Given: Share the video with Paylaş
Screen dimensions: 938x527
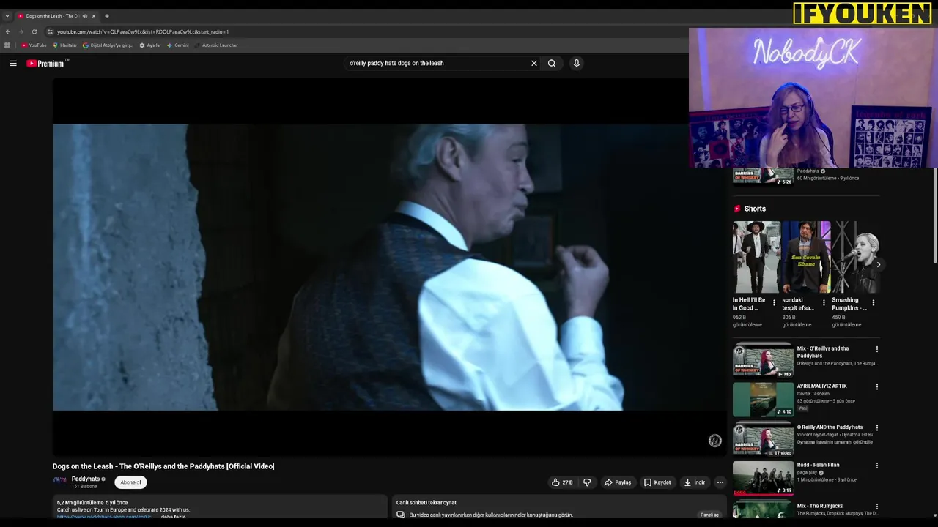Looking at the screenshot, I should 618,482.
